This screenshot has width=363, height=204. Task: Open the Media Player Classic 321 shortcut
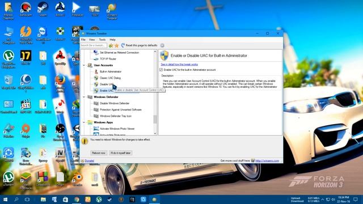coord(26,106)
